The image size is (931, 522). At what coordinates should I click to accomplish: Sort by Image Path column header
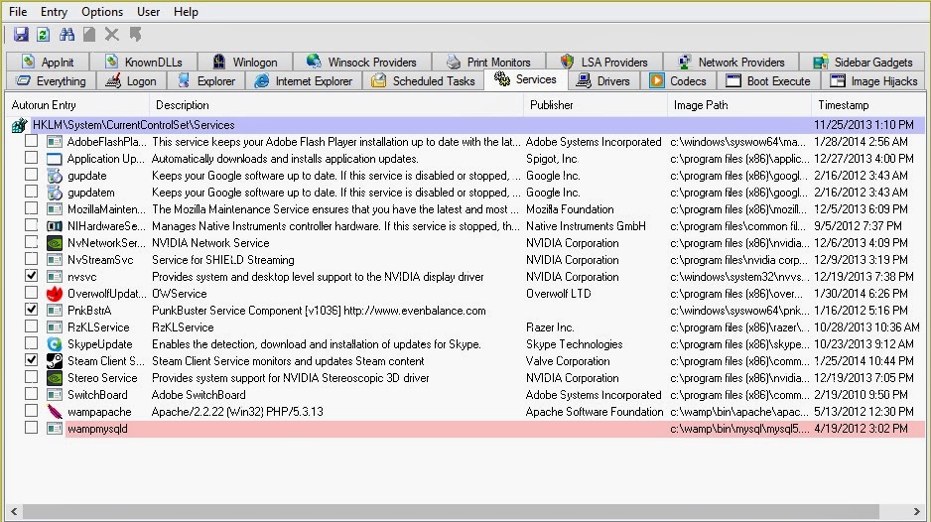click(739, 105)
